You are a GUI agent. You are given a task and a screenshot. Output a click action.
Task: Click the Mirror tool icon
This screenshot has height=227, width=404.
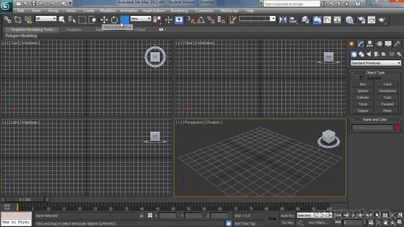point(283,20)
